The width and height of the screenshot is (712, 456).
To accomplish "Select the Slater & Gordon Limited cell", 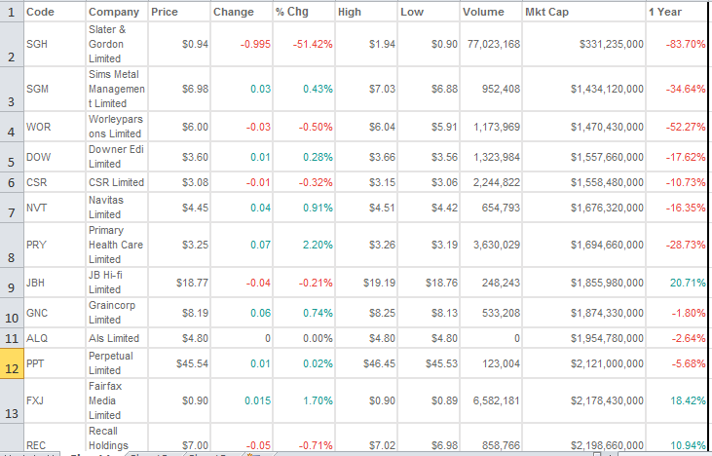I will coord(117,44).
